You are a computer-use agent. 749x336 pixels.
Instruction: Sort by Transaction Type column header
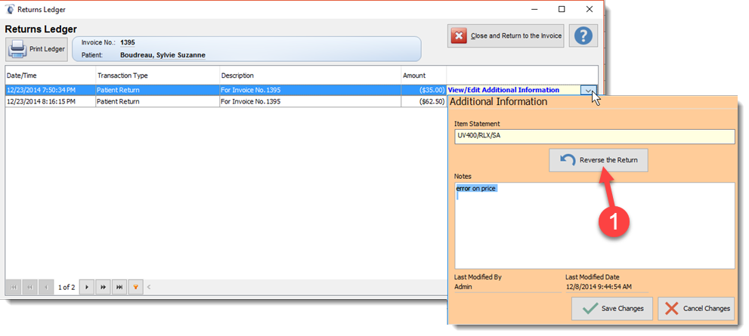(158, 76)
